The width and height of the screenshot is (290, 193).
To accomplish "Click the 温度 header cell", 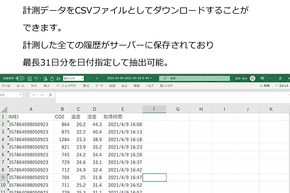I will [78, 117].
